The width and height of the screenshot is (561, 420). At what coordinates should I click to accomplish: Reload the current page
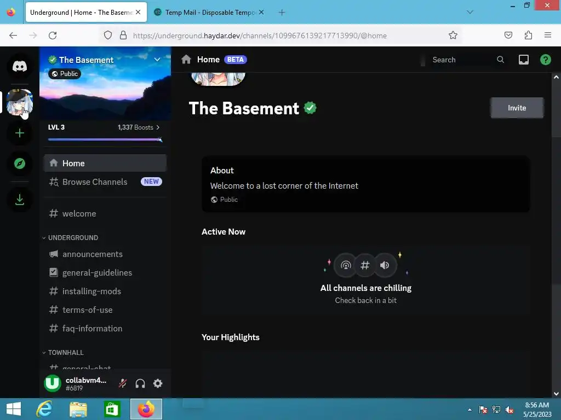point(53,36)
